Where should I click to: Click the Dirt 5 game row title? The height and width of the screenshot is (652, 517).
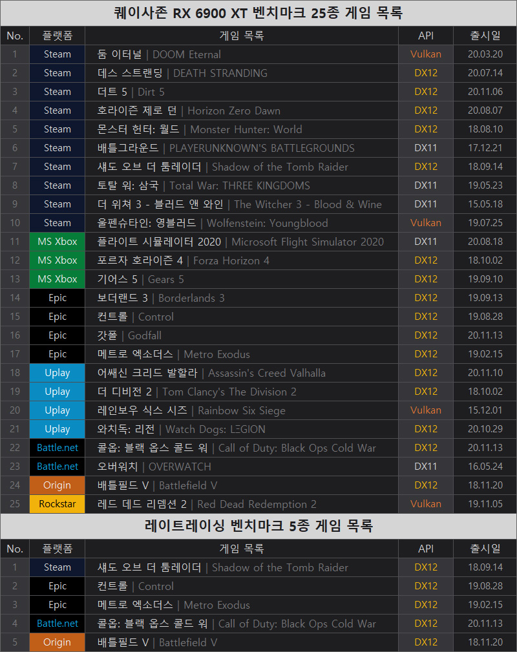pyautogui.click(x=242, y=92)
